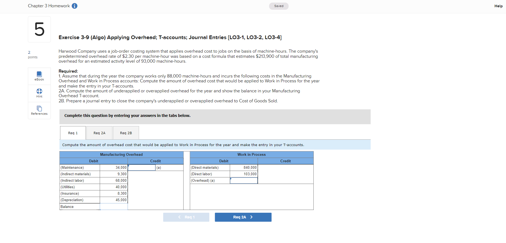
Task: Click the Saved status indicator
Action: pos(279,6)
